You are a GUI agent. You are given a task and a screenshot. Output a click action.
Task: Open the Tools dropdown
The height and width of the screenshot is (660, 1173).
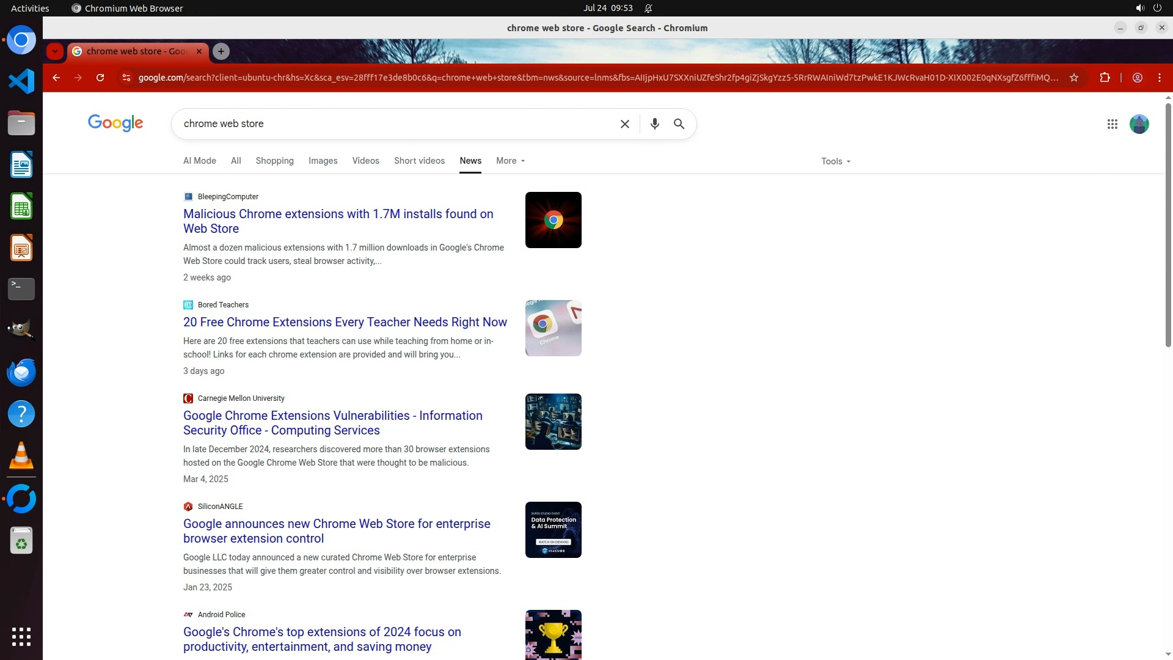click(x=835, y=161)
